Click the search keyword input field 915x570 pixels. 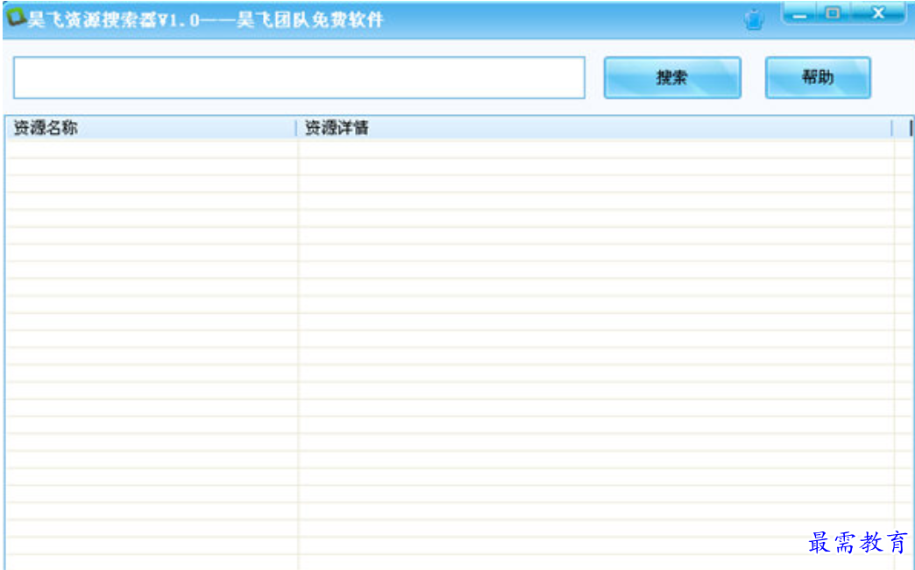tap(299, 78)
